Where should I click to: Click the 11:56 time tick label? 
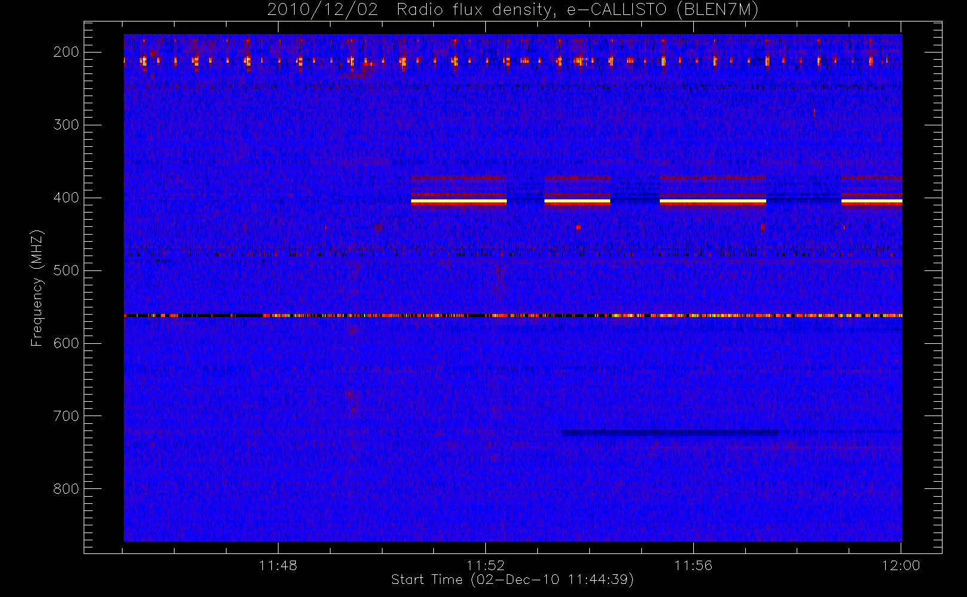point(693,565)
